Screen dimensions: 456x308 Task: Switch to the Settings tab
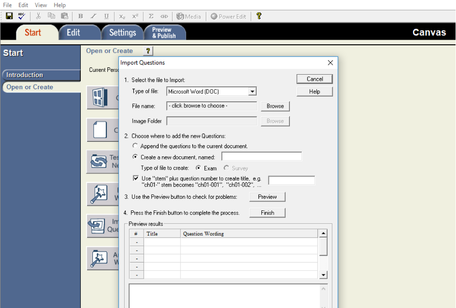[x=122, y=32]
